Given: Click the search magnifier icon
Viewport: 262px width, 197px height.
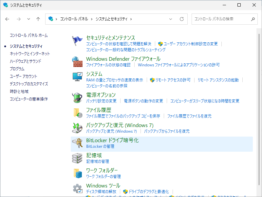Looking at the screenshot, I should tap(253, 19).
